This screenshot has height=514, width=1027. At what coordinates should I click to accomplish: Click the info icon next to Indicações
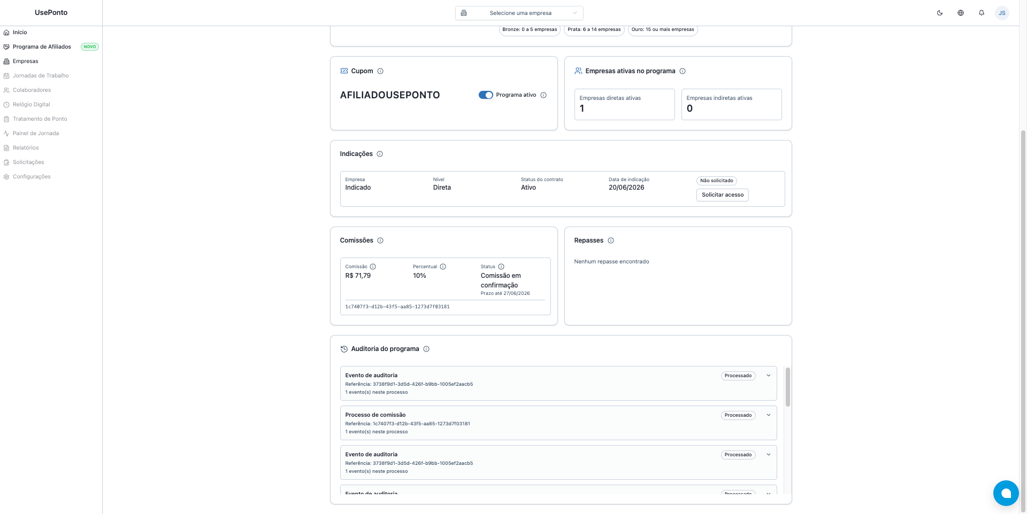pos(380,154)
